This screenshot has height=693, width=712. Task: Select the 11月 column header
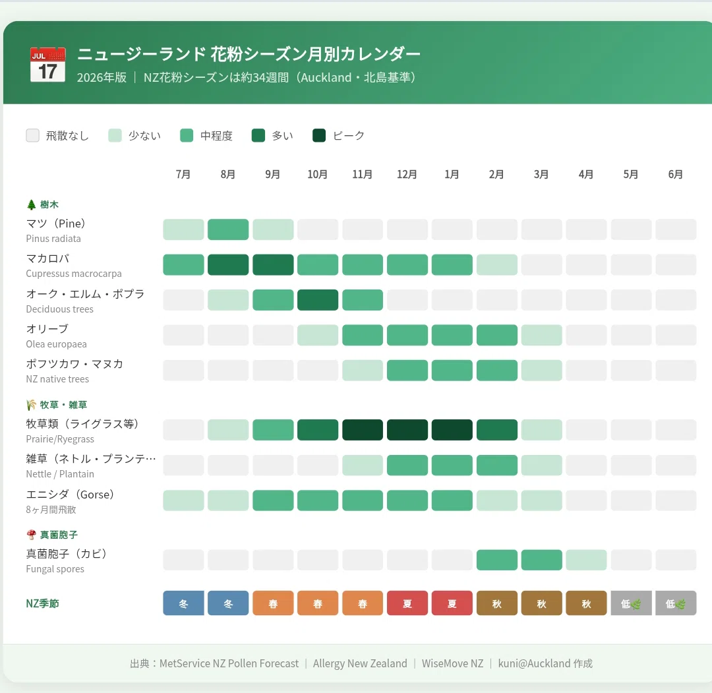tap(363, 174)
